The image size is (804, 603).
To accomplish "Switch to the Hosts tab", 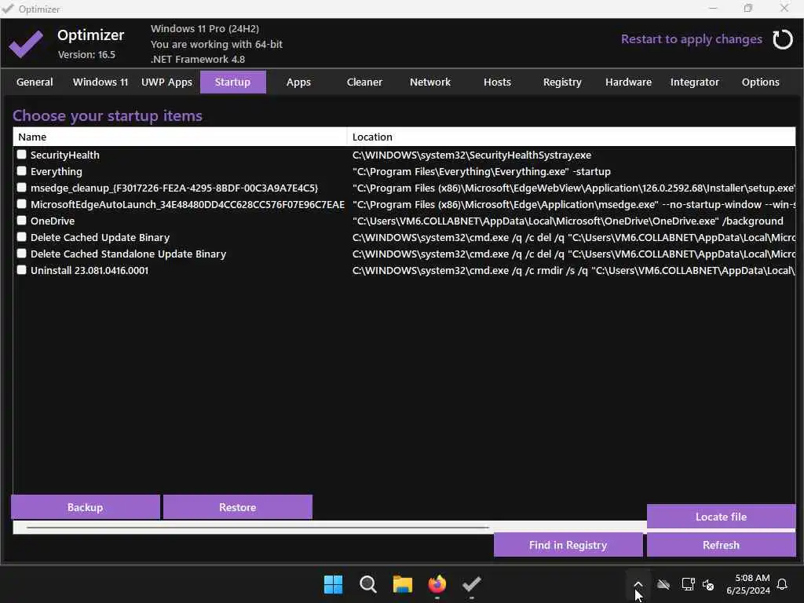I will click(497, 82).
